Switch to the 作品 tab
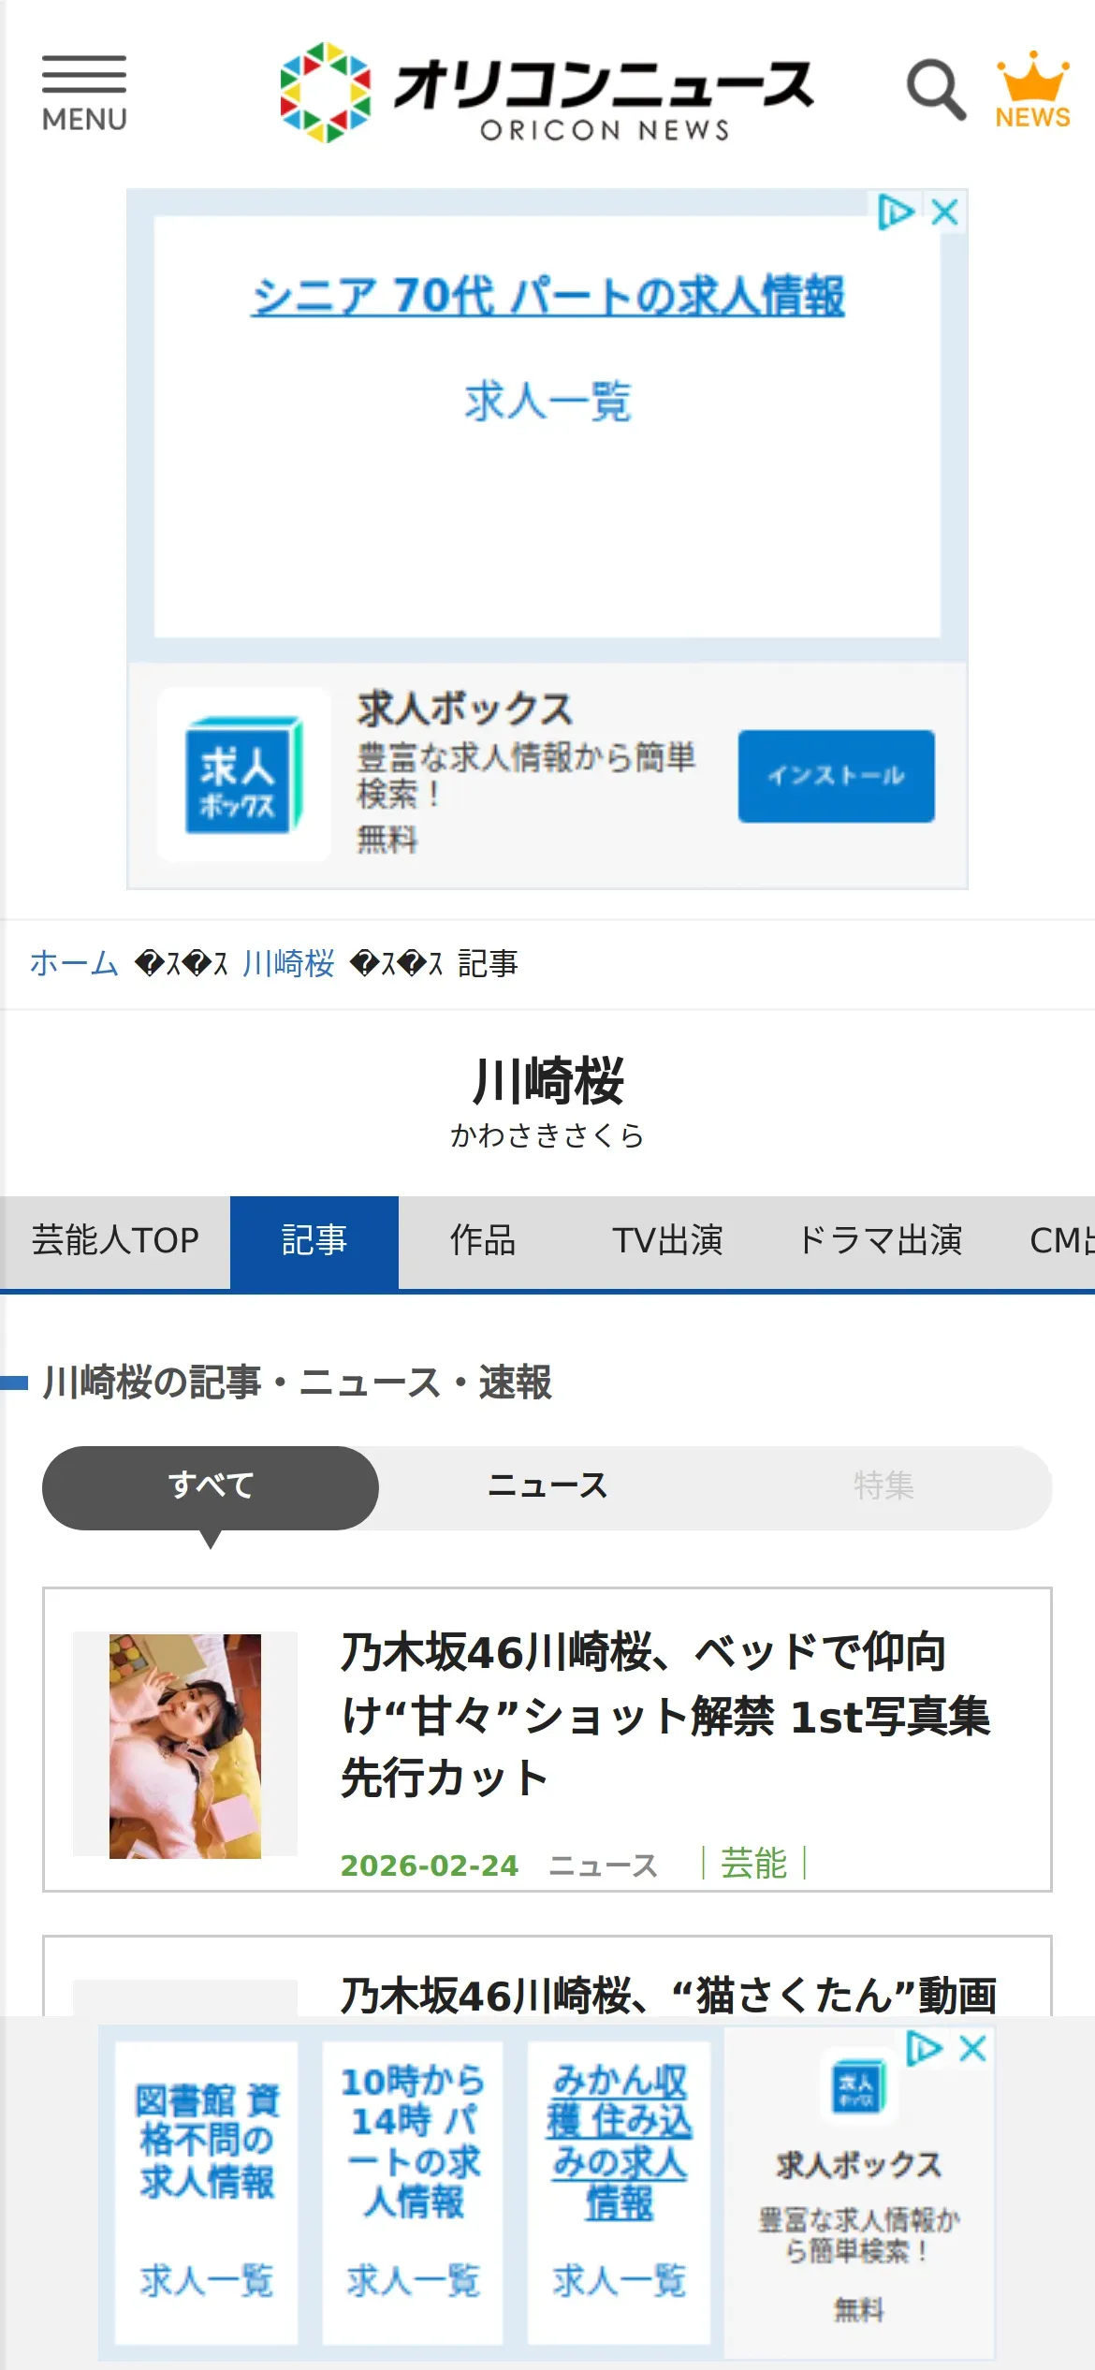 click(x=483, y=1241)
